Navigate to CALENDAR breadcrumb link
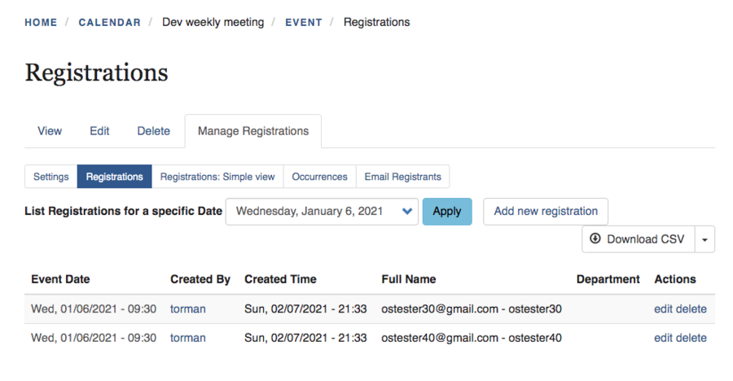 pos(109,23)
